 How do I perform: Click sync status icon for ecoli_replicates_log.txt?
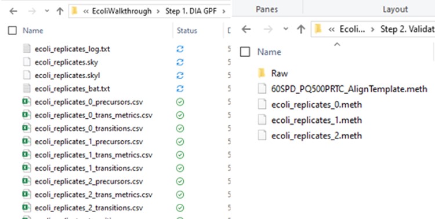(x=180, y=49)
